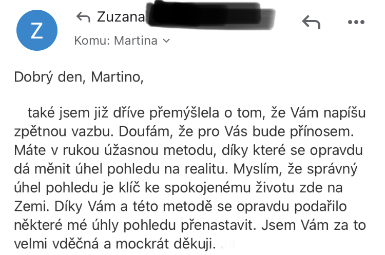Click the closing words mockrát děkuji
This screenshot has height=255, width=385.
tap(165, 244)
